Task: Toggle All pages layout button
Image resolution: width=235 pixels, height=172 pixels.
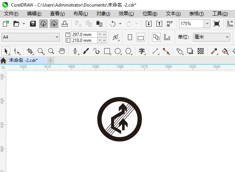Action: click(x=156, y=37)
